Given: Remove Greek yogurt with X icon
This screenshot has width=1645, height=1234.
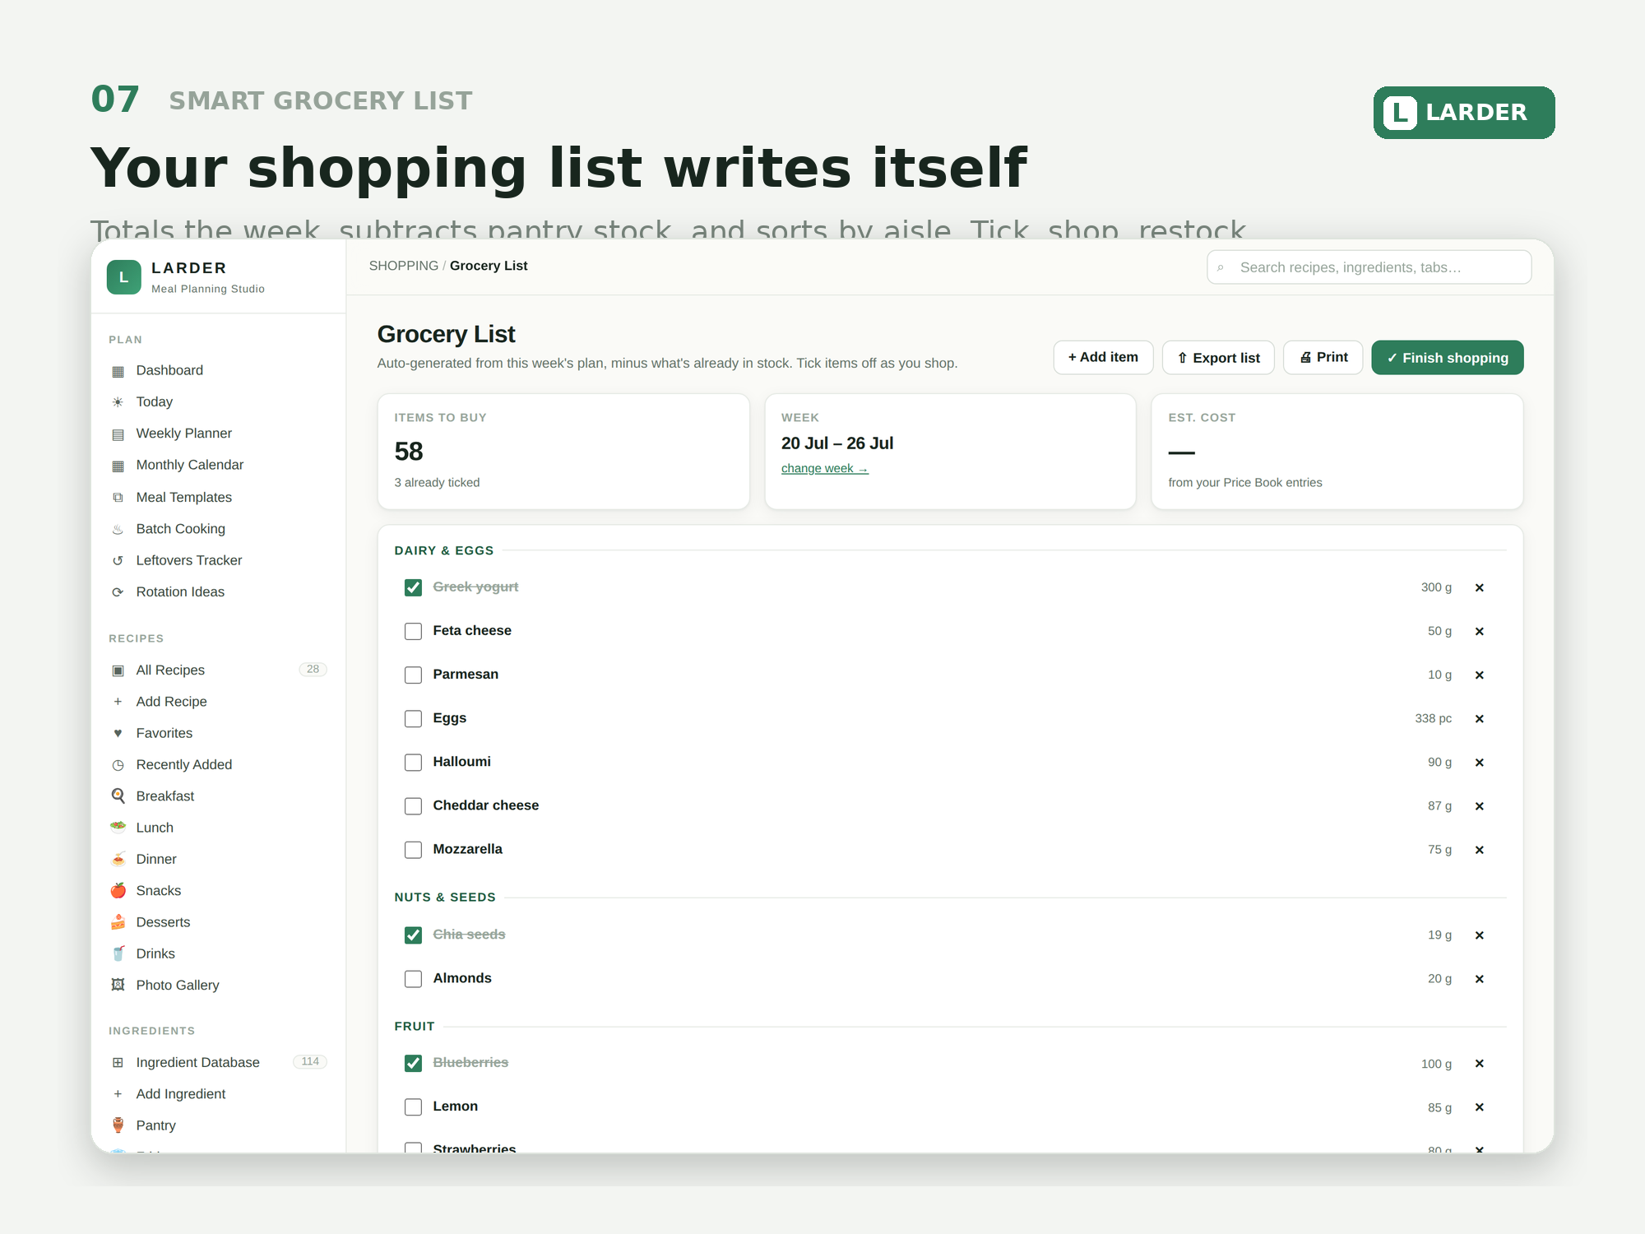Looking at the screenshot, I should (1479, 588).
